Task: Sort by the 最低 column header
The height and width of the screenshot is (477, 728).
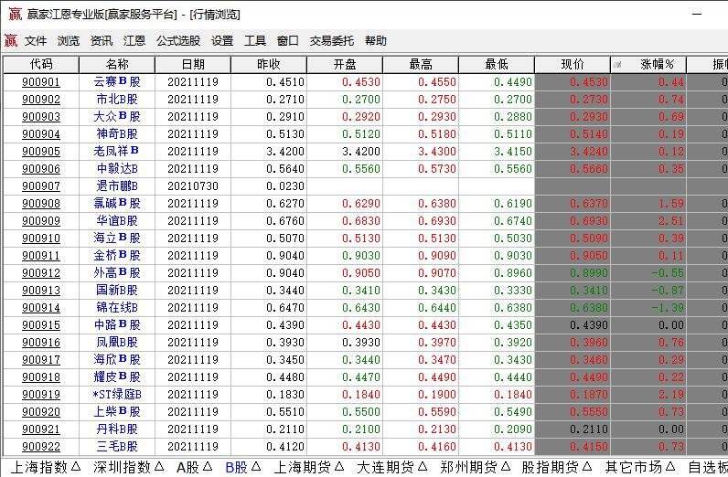Action: click(x=497, y=65)
